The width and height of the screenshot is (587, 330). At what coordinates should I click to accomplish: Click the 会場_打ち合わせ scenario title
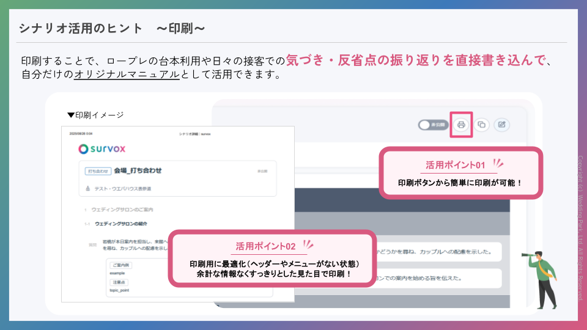[x=138, y=170]
